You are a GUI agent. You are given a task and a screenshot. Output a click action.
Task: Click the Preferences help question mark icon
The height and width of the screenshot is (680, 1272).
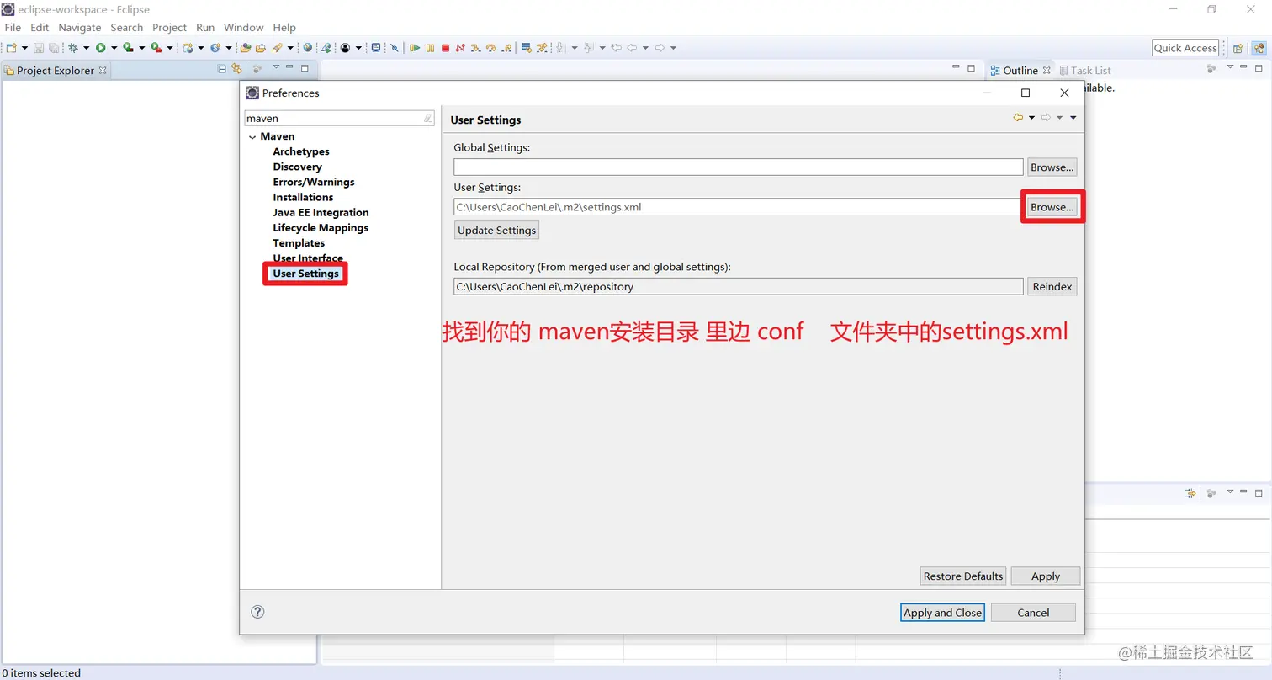[x=257, y=612]
